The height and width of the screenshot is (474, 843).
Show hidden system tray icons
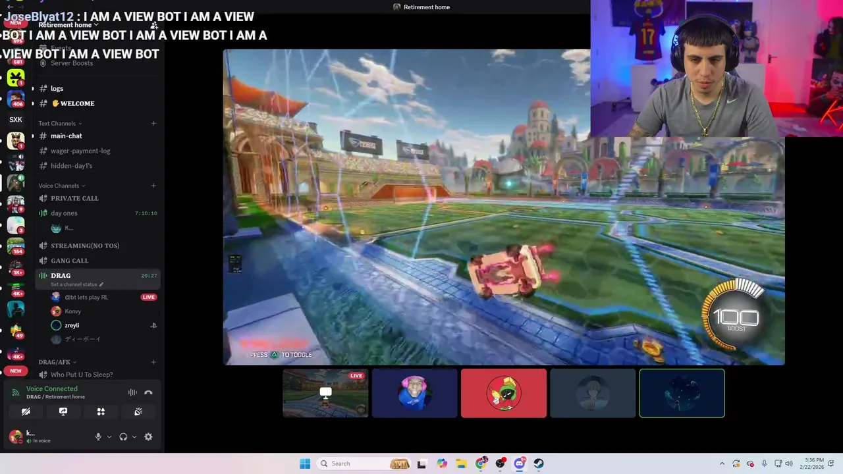[x=722, y=463]
